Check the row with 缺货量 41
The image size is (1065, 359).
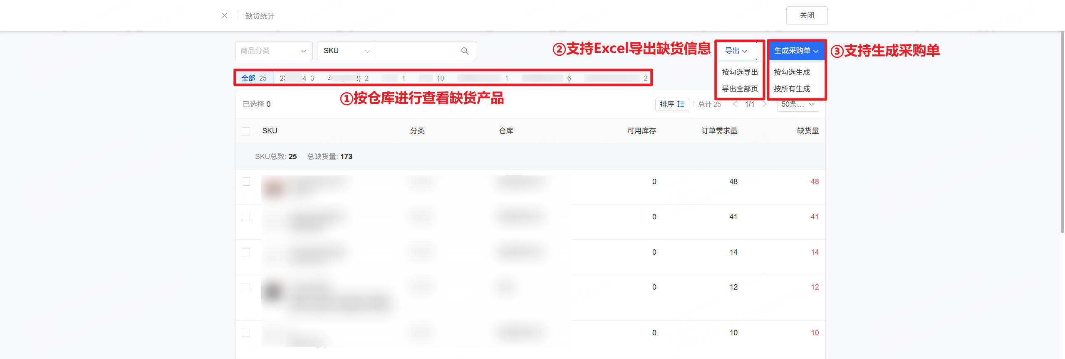pyautogui.click(x=246, y=217)
